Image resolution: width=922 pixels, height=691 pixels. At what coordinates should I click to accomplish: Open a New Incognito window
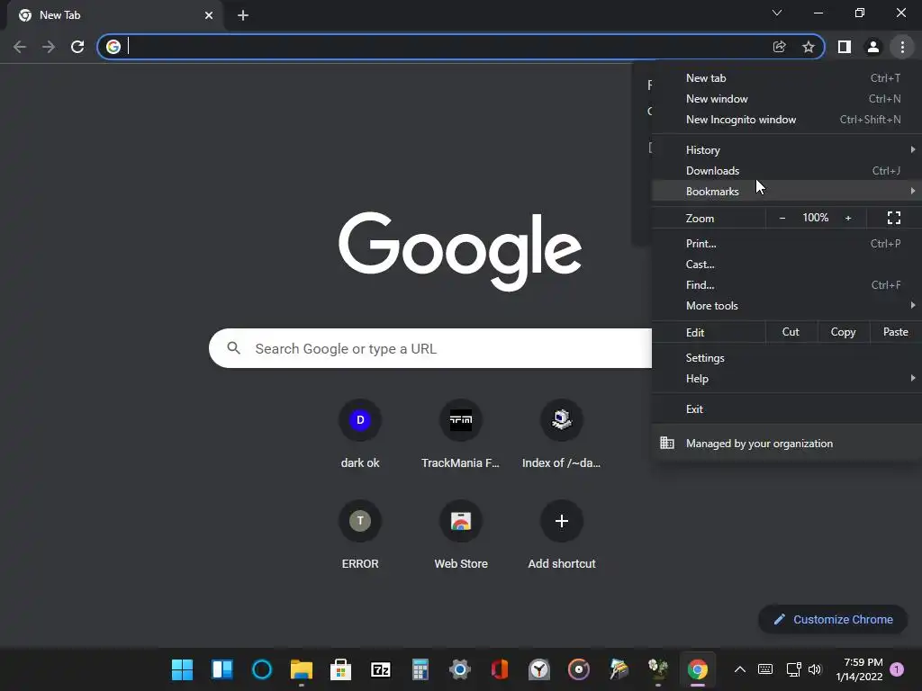pos(787,120)
